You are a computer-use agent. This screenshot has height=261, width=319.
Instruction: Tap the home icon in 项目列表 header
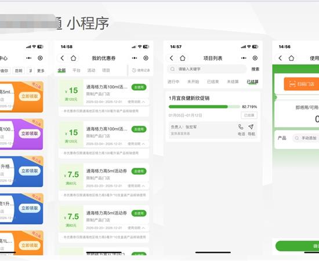(183, 58)
